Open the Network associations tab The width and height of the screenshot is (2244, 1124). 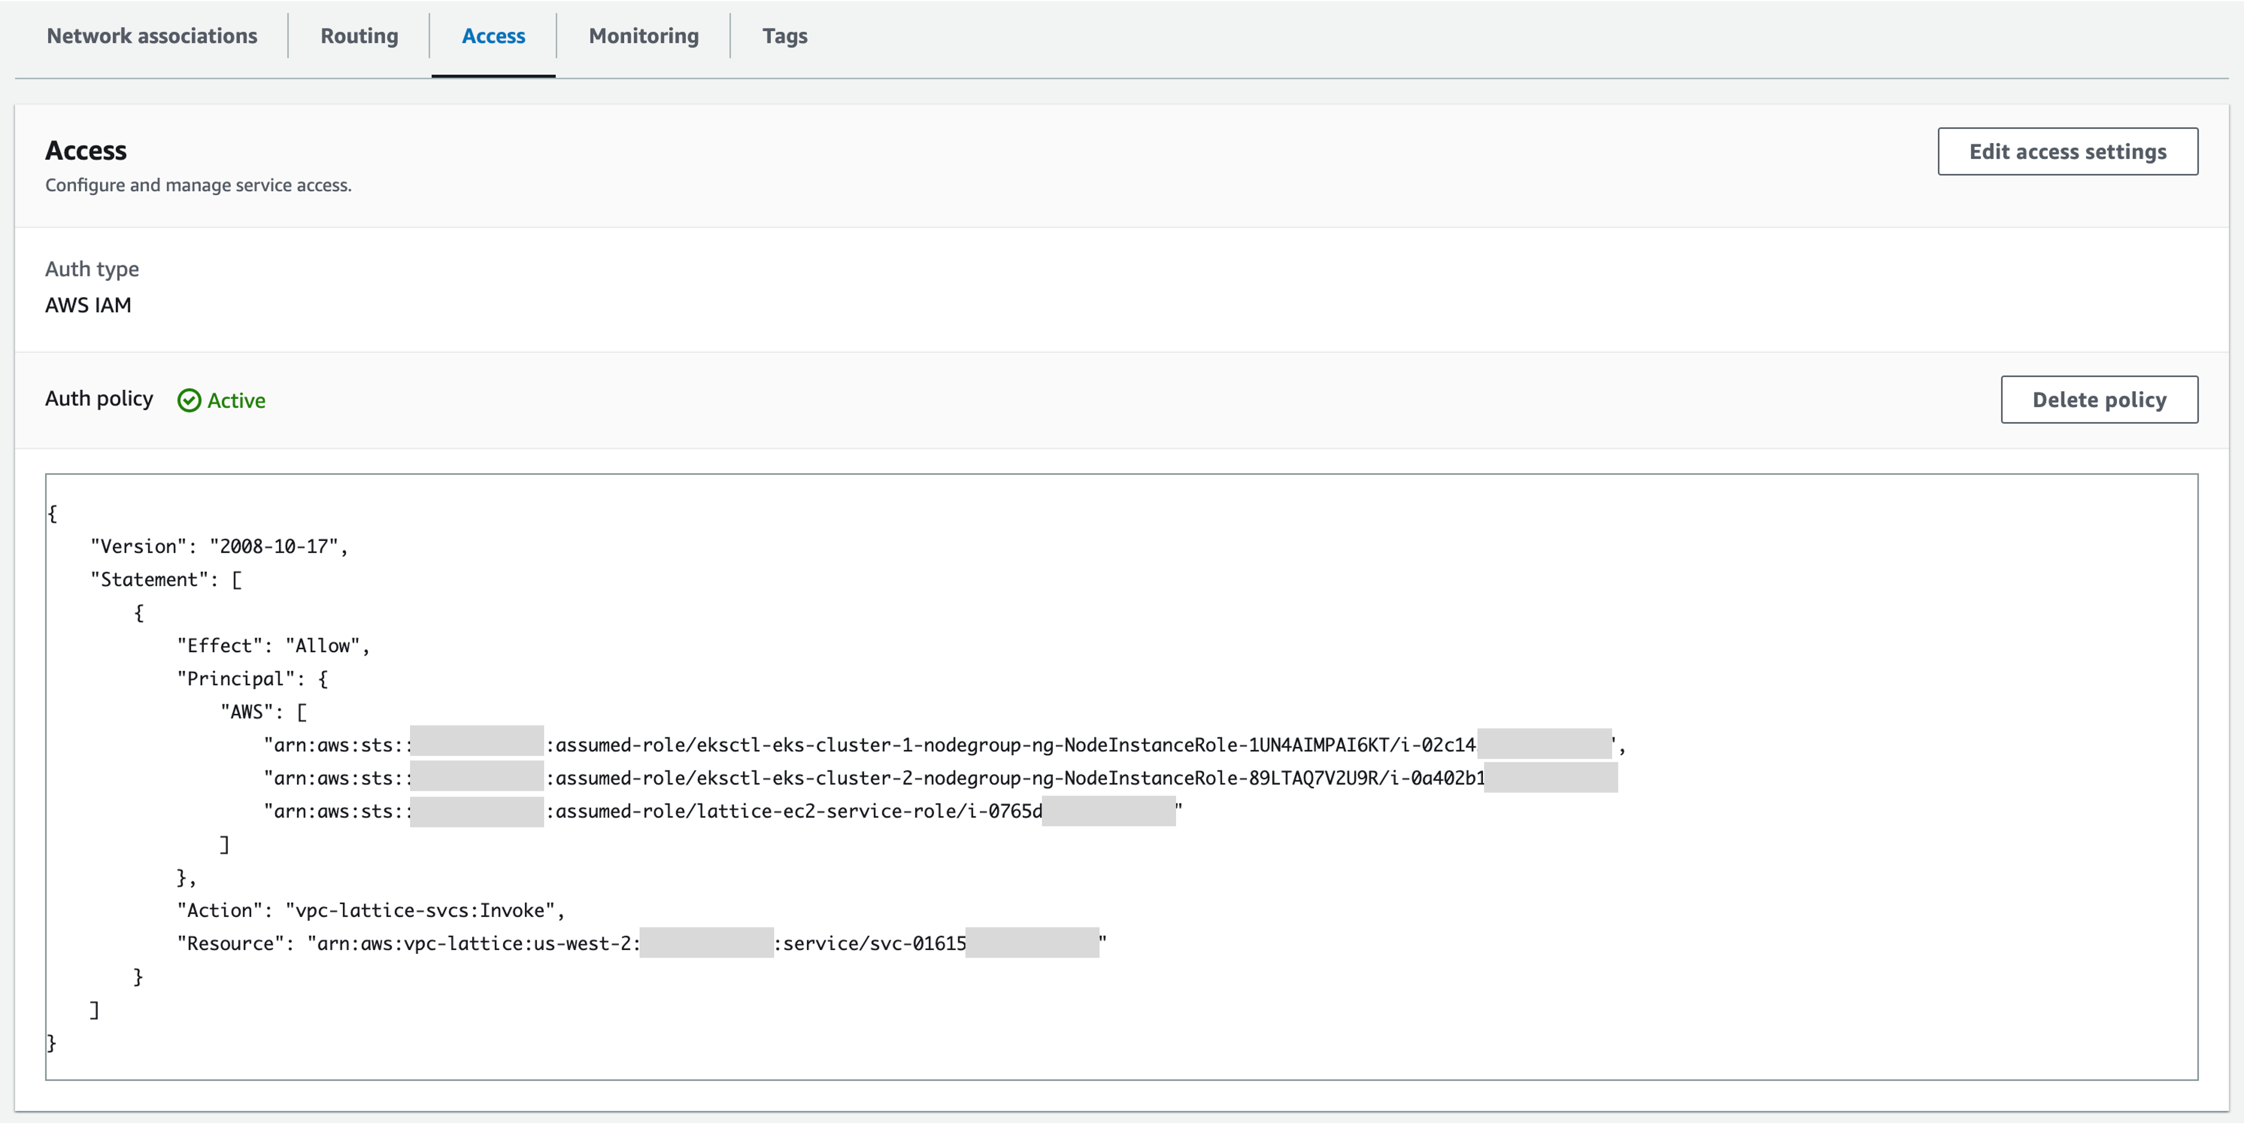pos(152,36)
